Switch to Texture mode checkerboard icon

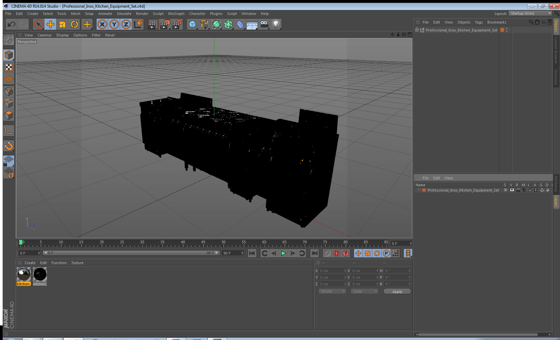[x=9, y=67]
